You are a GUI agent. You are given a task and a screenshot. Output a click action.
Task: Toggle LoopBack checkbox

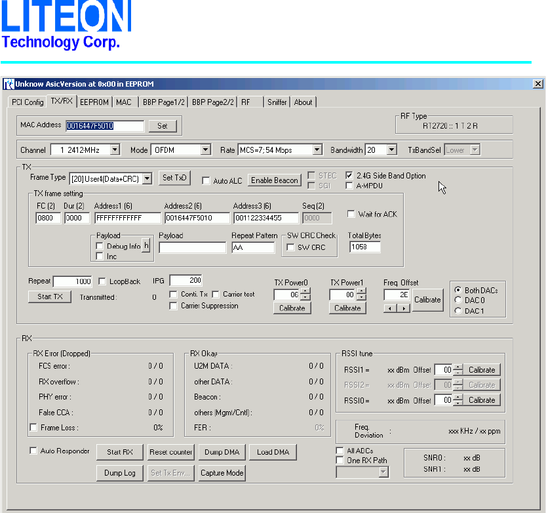pos(102,281)
